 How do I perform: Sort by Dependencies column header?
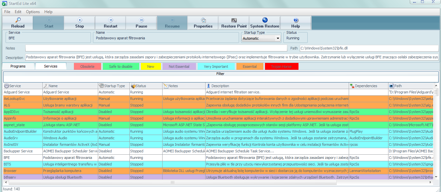pos(368,86)
